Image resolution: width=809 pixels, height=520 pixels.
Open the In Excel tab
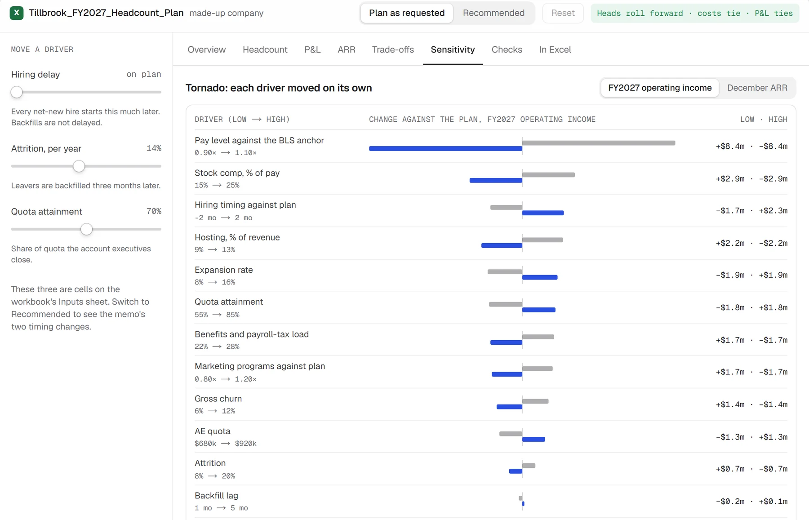click(x=555, y=49)
